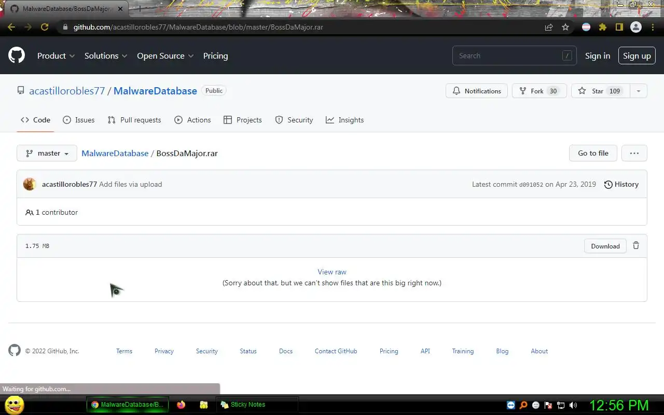
Task: Go back with the browser back arrow
Action: click(11, 27)
